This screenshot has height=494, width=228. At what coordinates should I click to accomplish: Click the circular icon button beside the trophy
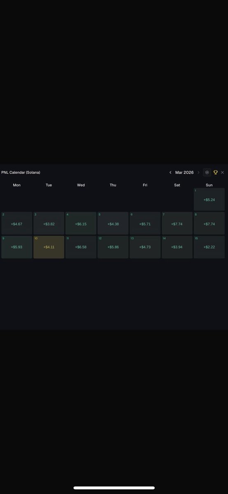coord(207,172)
